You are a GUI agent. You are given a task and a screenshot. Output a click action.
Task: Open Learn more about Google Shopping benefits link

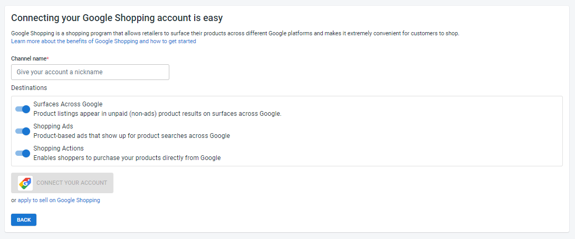(103, 42)
